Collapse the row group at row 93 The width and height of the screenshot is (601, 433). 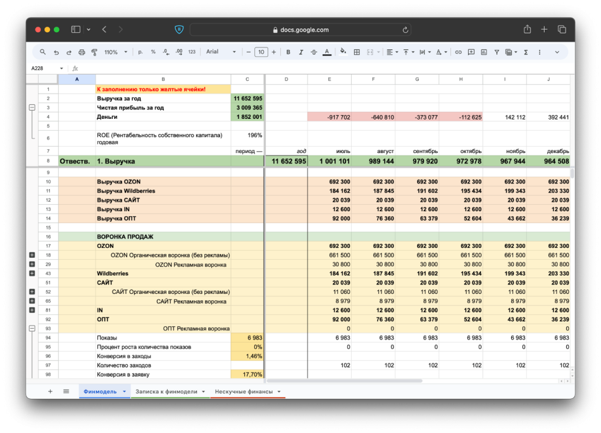[32, 328]
